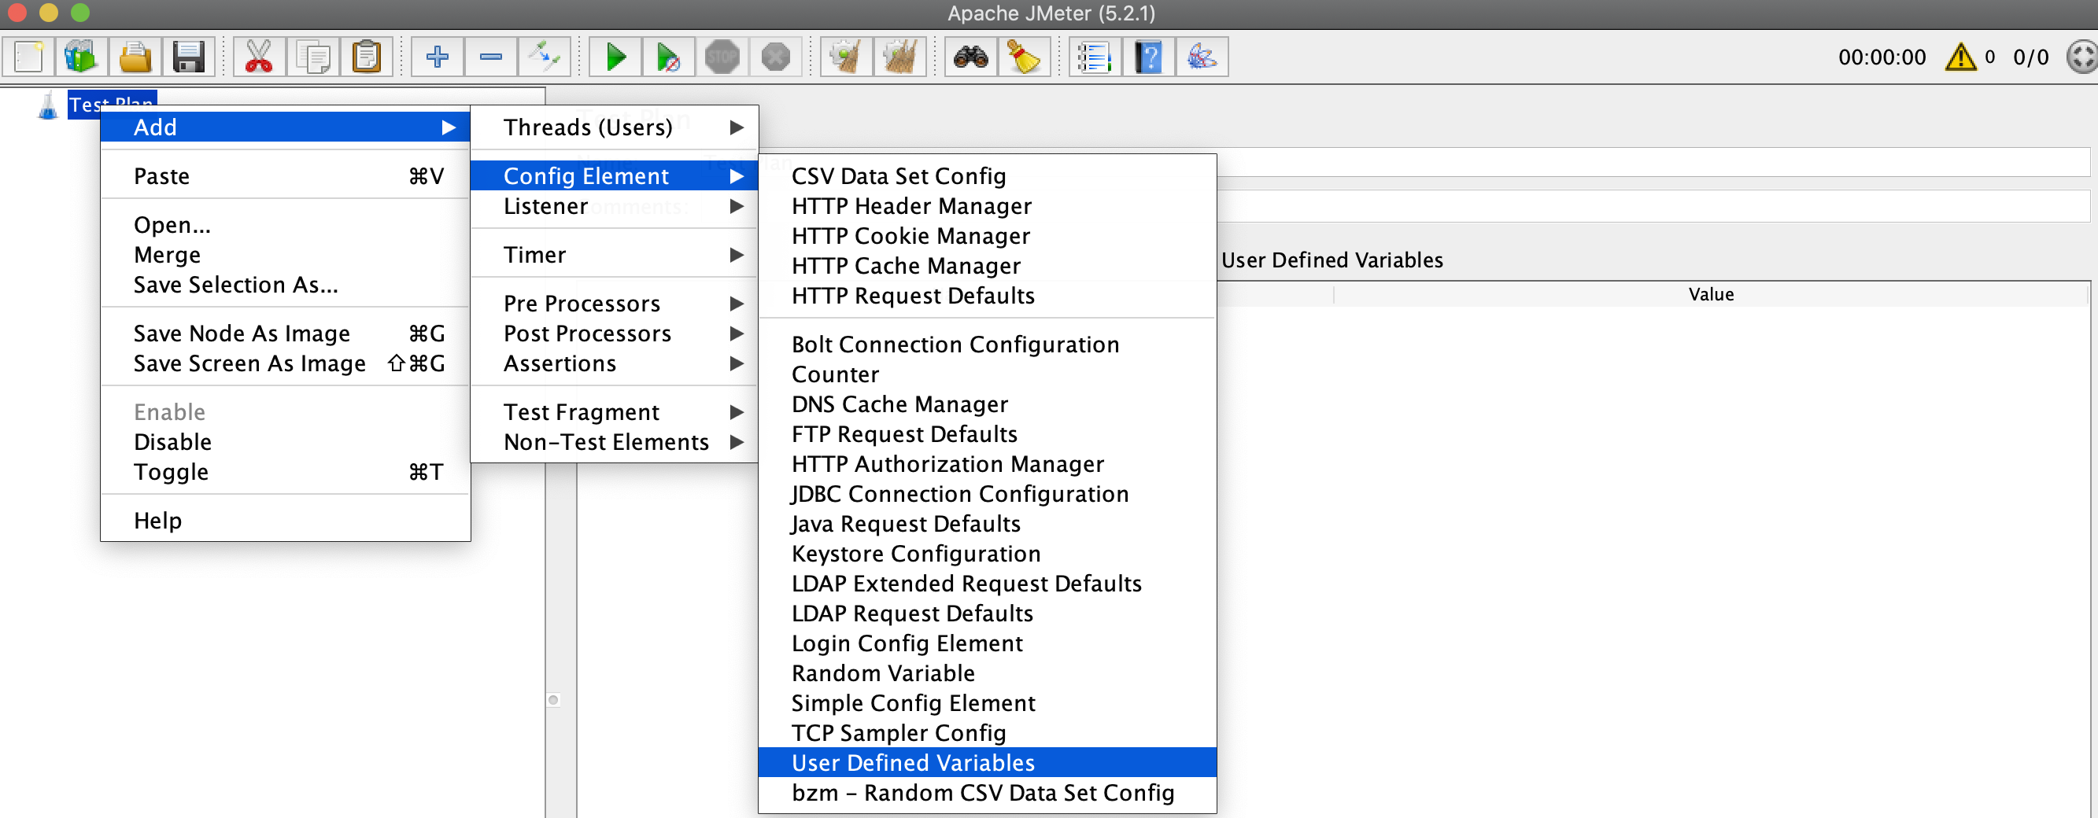Add Bolt Connection Configuration
Image resolution: width=2098 pixels, height=818 pixels.
[988, 345]
